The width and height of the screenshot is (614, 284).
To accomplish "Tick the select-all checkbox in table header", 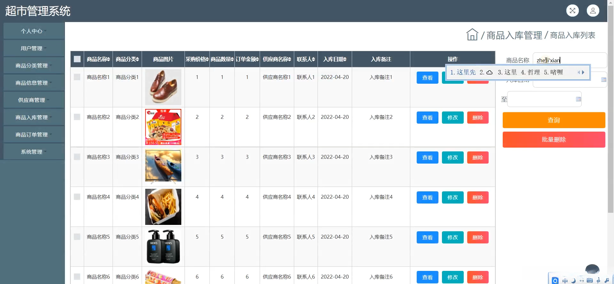I will point(77,59).
